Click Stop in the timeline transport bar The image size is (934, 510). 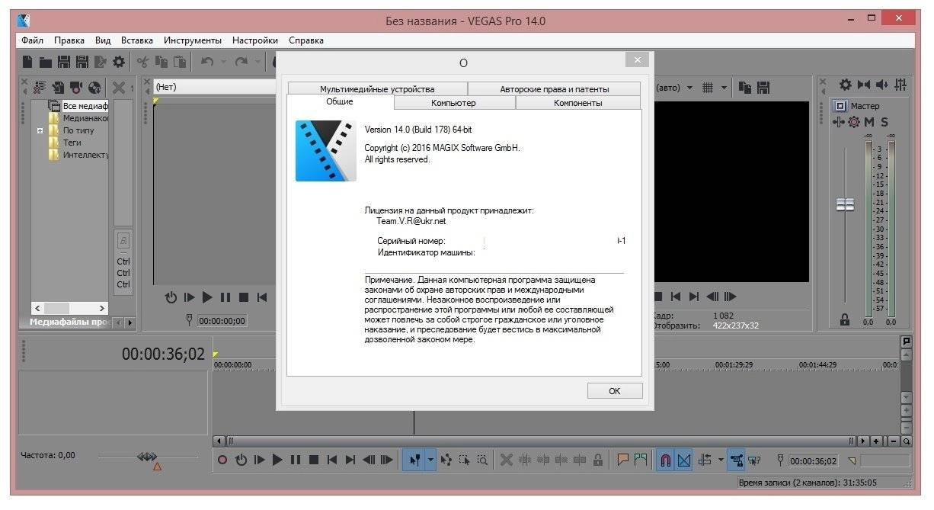point(313,460)
